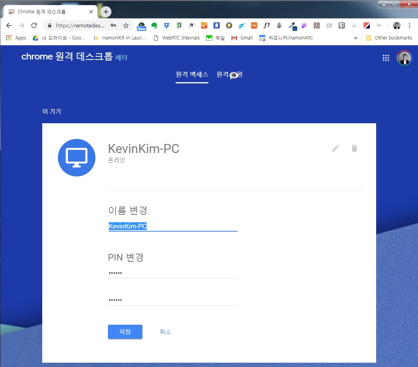Click the 취소 cancel link
This screenshot has width=418, height=367.
click(x=165, y=332)
